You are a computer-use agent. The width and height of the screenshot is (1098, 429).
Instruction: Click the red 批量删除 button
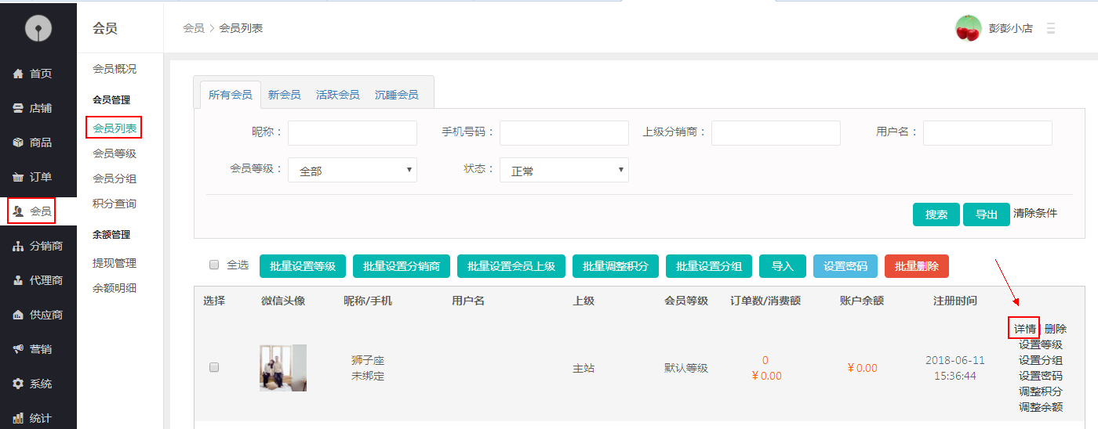point(916,266)
